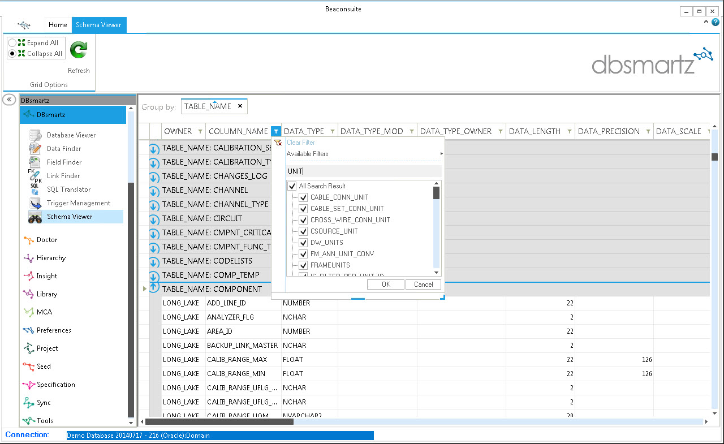Sort by the DATA_TYPE_OWNER column header
Screen dimensions: 724x444
tap(456, 131)
